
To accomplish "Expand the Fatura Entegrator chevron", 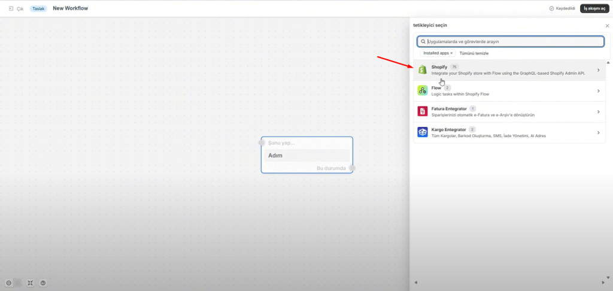I will click(x=598, y=112).
